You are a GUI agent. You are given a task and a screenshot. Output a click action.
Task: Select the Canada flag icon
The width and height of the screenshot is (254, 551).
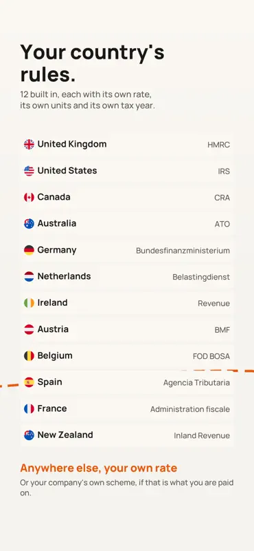click(29, 197)
